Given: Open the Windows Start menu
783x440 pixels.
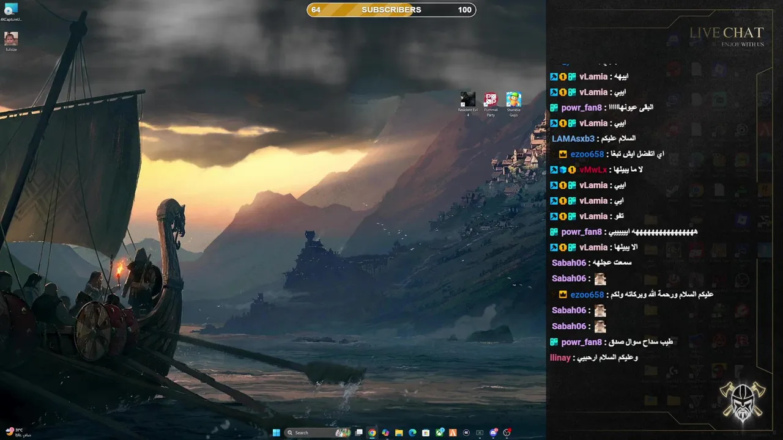Looking at the screenshot, I should point(276,433).
